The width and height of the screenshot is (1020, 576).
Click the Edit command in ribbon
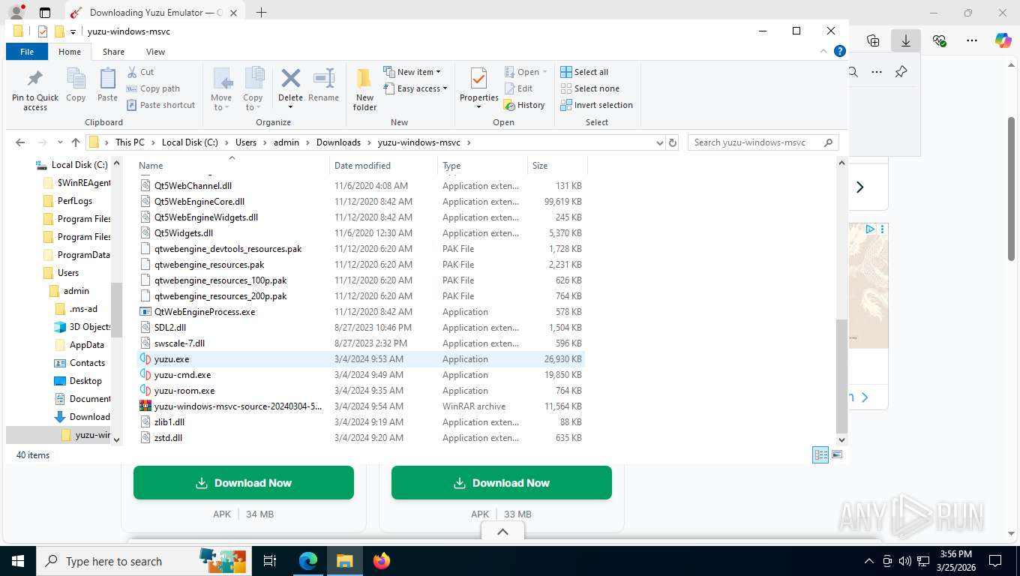tap(518, 88)
